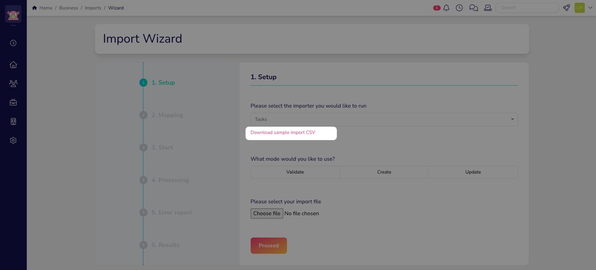
Task: Click the clock timer icon
Action: (x=459, y=8)
